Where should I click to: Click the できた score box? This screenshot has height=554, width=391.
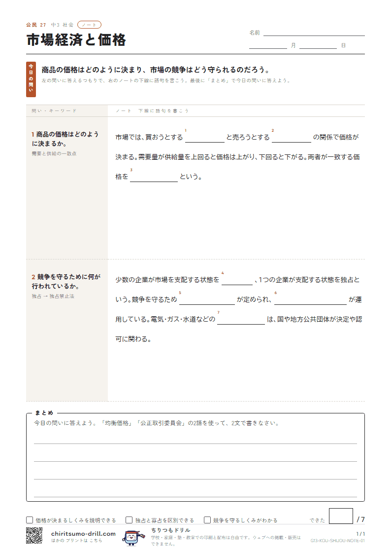pyautogui.click(x=341, y=516)
